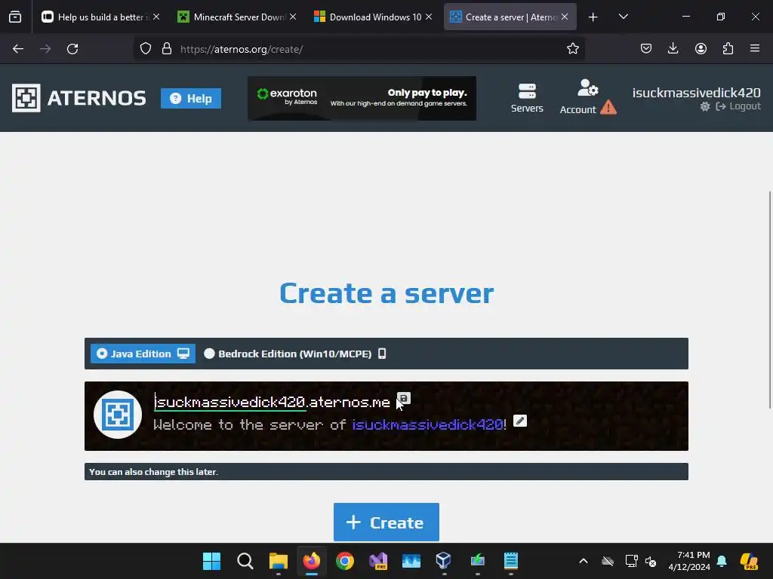The image size is (773, 579).
Task: Click the pencil edit icon beside welcome message
Action: click(520, 421)
